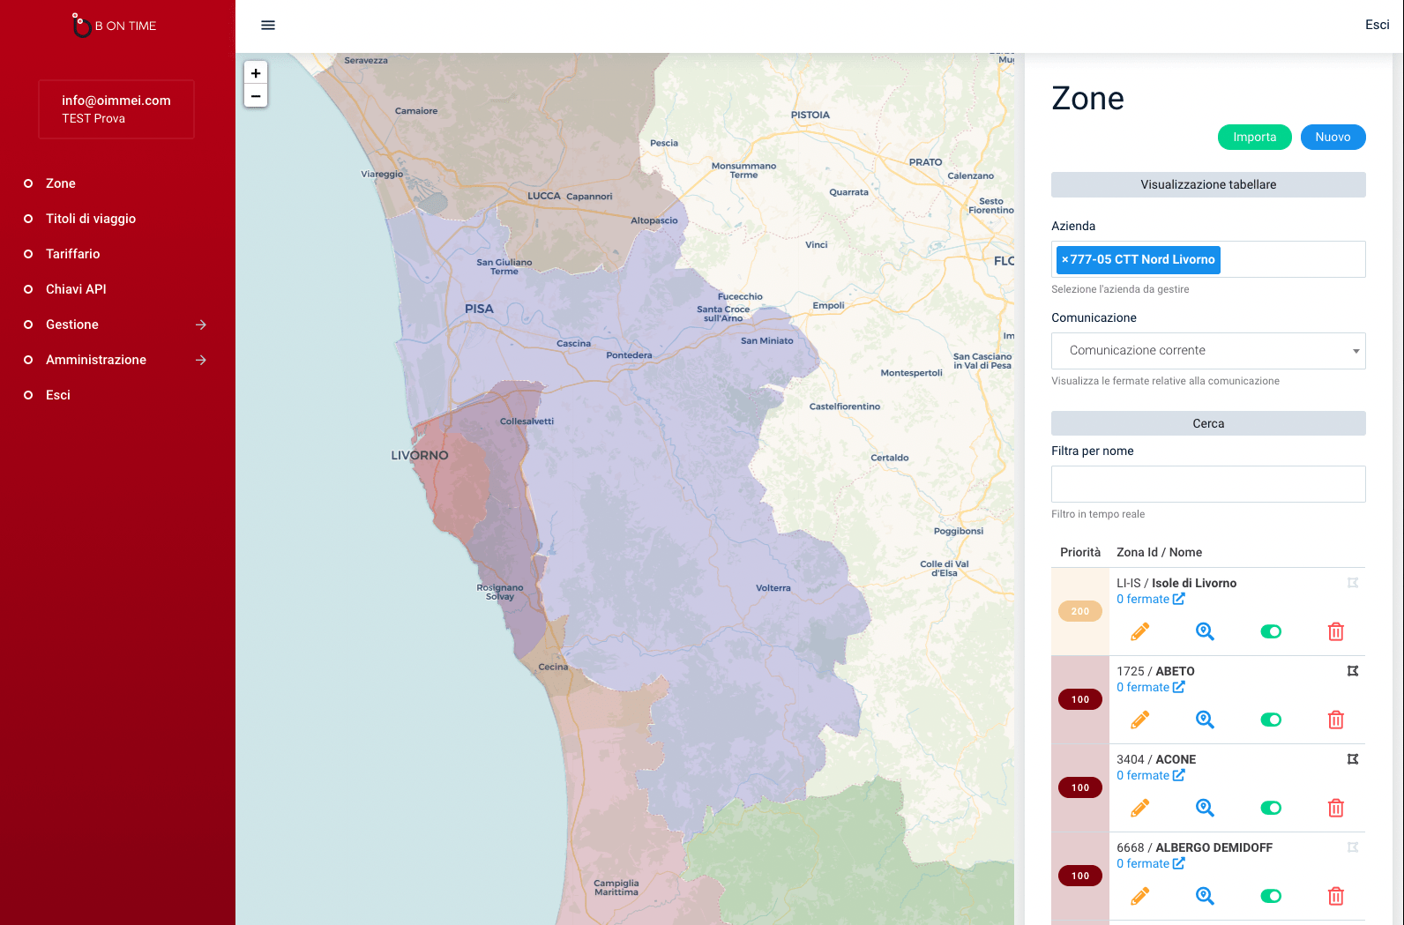1404x925 pixels.
Task: Edit the ABETO zone
Action: click(x=1139, y=720)
